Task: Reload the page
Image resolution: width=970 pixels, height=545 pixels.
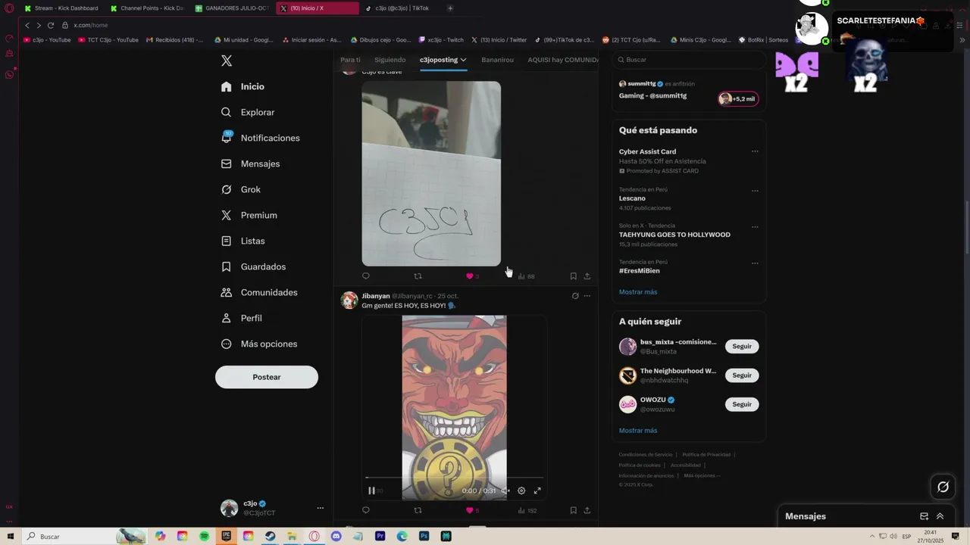Action: [x=51, y=25]
